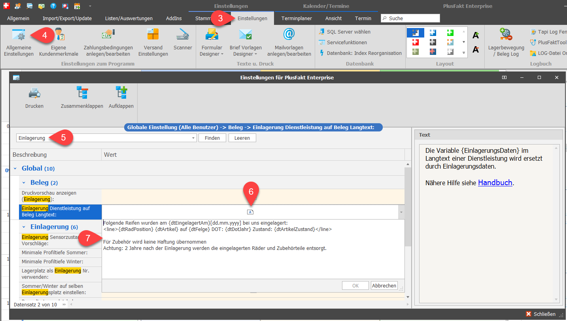Open quick access toolbar customize arrow

click(90, 6)
